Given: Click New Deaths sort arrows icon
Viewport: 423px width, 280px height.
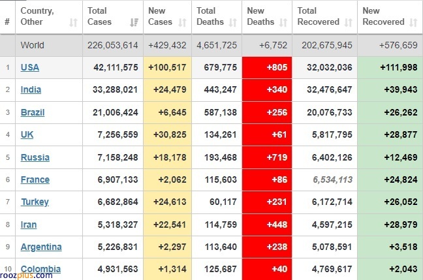Looking at the screenshot, I should tap(283, 22).
